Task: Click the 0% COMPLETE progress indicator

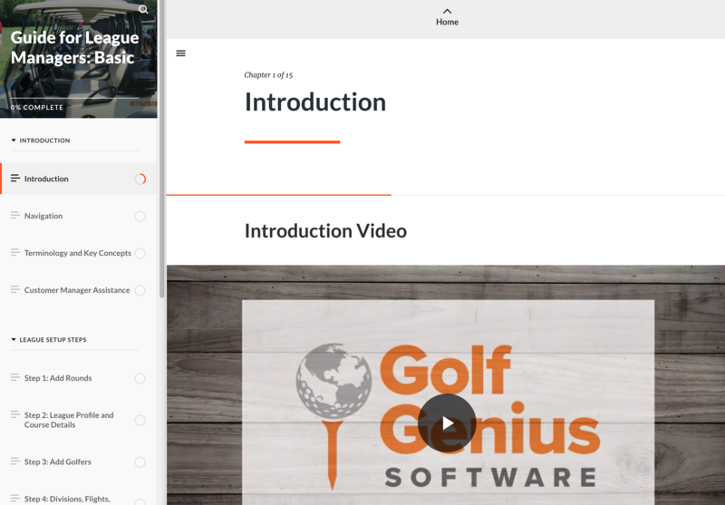Action: point(37,107)
